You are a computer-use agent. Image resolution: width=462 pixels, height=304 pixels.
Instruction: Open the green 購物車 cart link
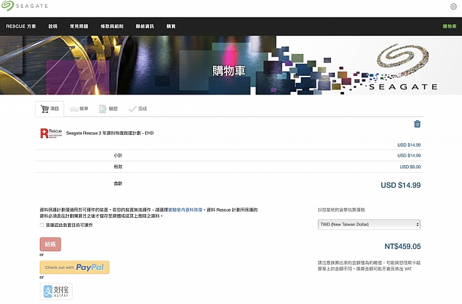pyautogui.click(x=449, y=26)
